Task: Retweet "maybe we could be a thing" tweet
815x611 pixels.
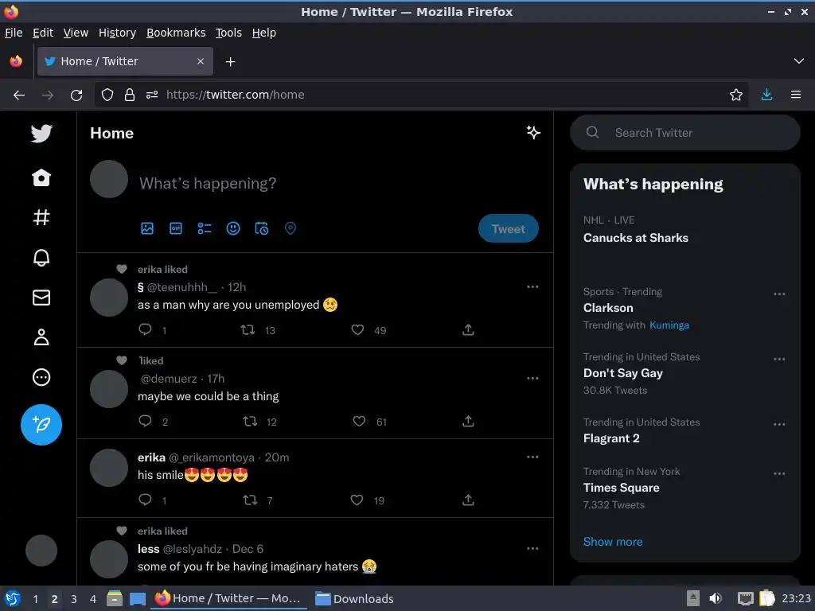Action: 250,421
